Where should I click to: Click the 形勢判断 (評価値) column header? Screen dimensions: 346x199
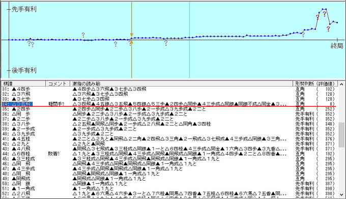click(x=315, y=83)
